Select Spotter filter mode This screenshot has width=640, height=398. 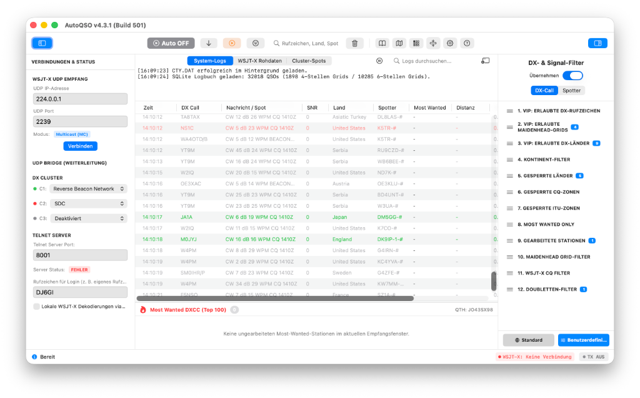pyautogui.click(x=571, y=90)
